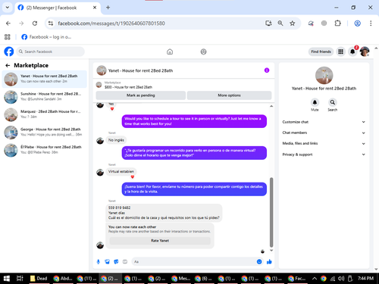Bookmark this page with the star
379x284 pixels.
tap(293, 23)
